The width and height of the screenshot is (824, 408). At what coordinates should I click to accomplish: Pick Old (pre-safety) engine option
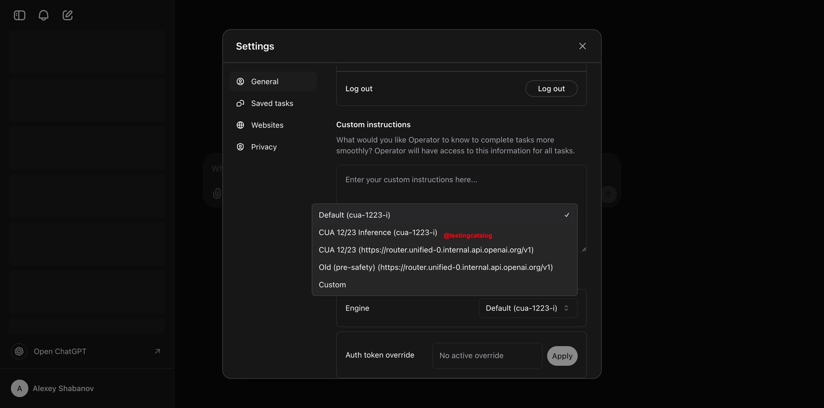point(445,267)
